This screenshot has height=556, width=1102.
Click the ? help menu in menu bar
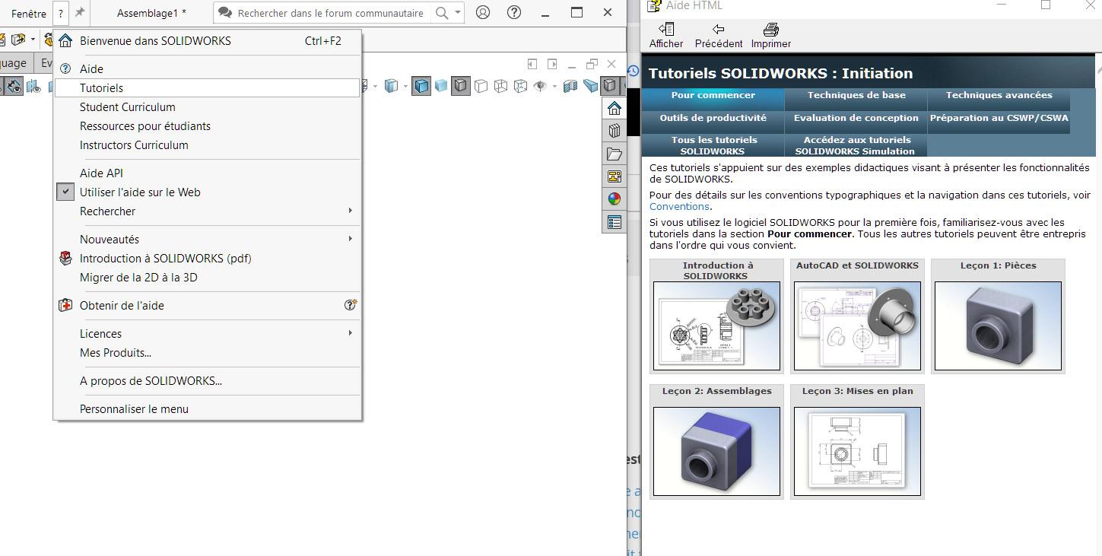coord(61,14)
